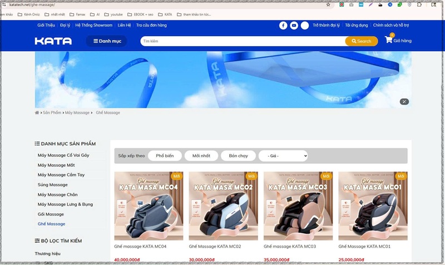
Task: Open the red record extension icon
Action: [x=342, y=4]
